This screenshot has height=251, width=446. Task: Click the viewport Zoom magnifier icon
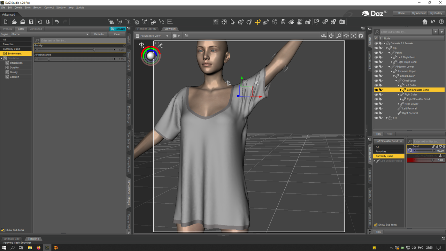(x=339, y=36)
